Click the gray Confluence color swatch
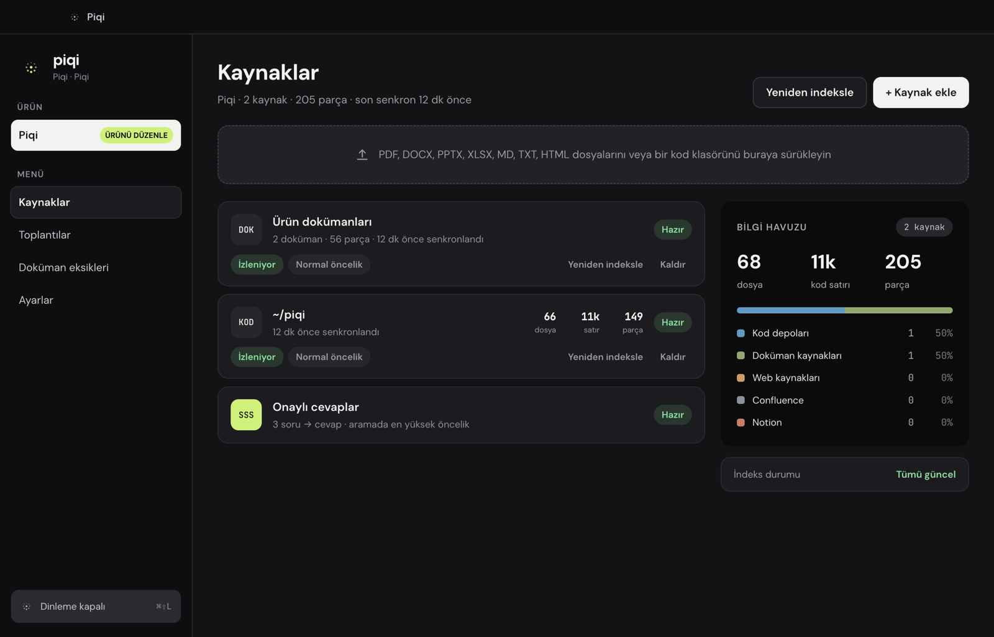Screen dimensions: 994x637 point(741,400)
